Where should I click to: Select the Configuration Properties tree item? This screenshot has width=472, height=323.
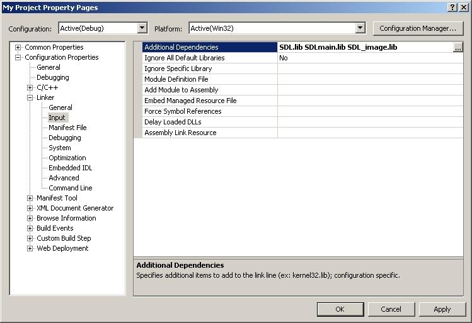pyautogui.click(x=61, y=57)
